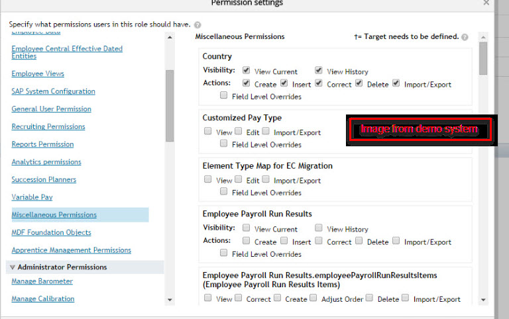The height and width of the screenshot is (319, 509).
Task: Open Variable Pay permissions
Action: pos(32,197)
